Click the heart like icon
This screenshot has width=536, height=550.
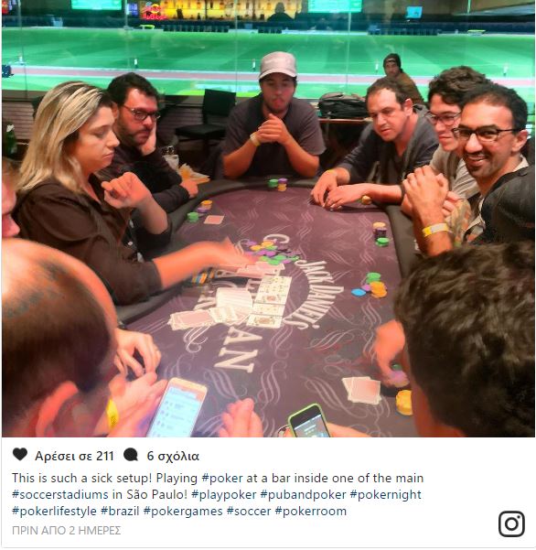coord(20,455)
